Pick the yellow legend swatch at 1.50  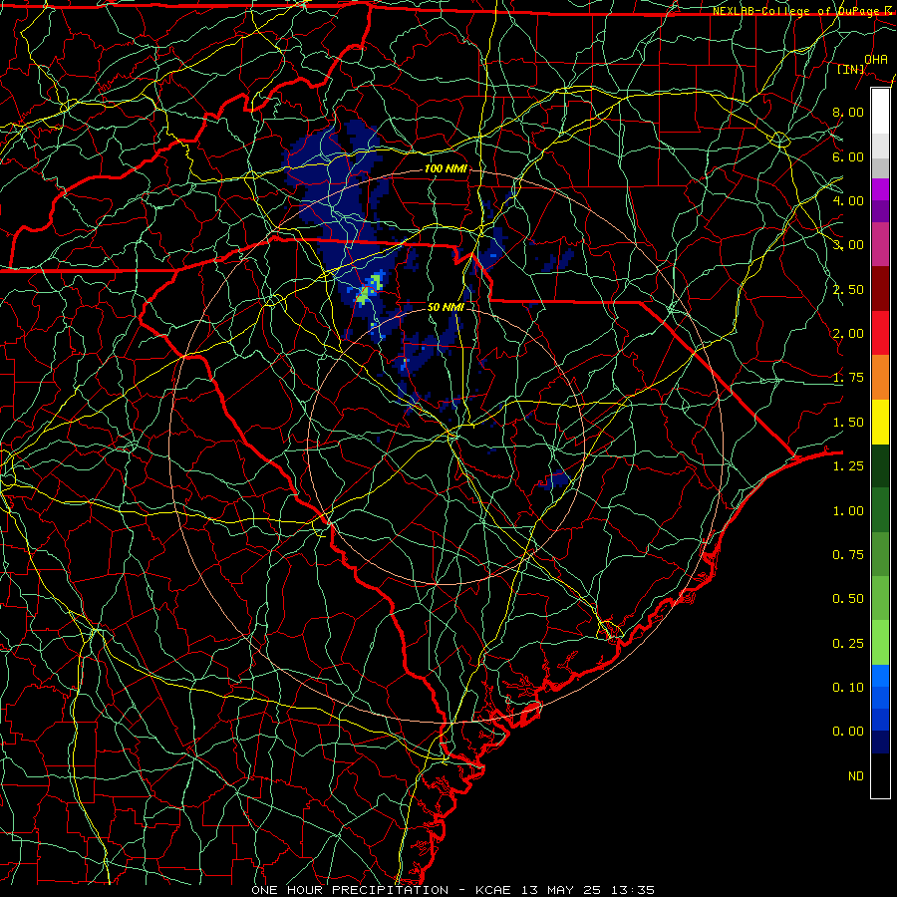pos(880,422)
